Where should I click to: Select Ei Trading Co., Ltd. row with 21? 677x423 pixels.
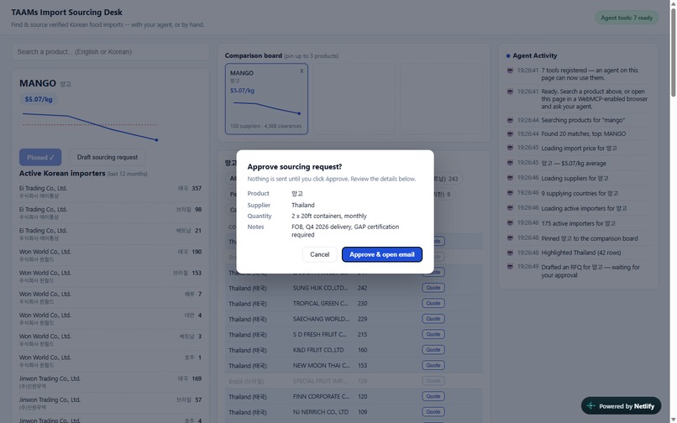pyautogui.click(x=110, y=234)
